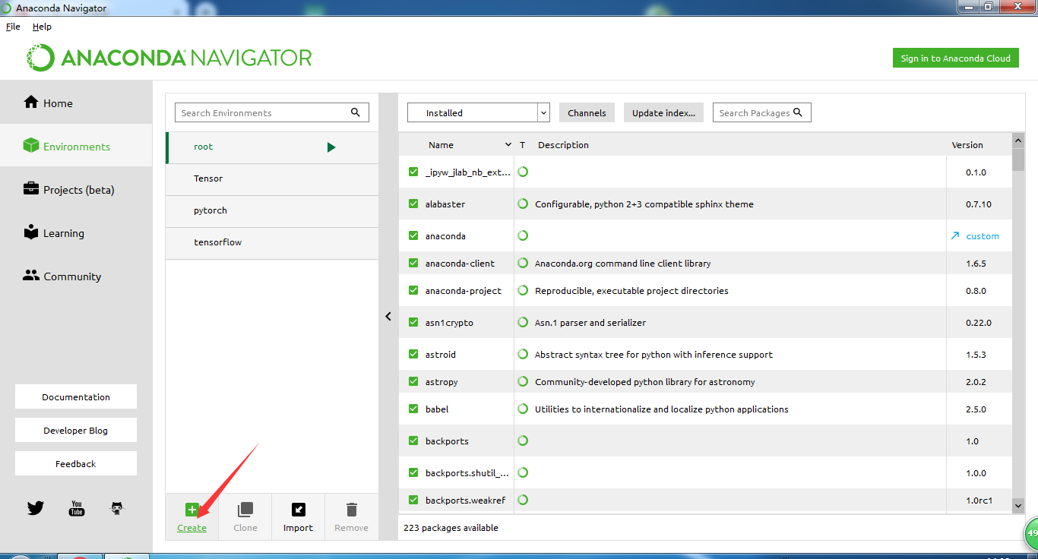This screenshot has height=559, width=1038.
Task: Toggle the anaconda package checkbox
Action: tap(413, 235)
